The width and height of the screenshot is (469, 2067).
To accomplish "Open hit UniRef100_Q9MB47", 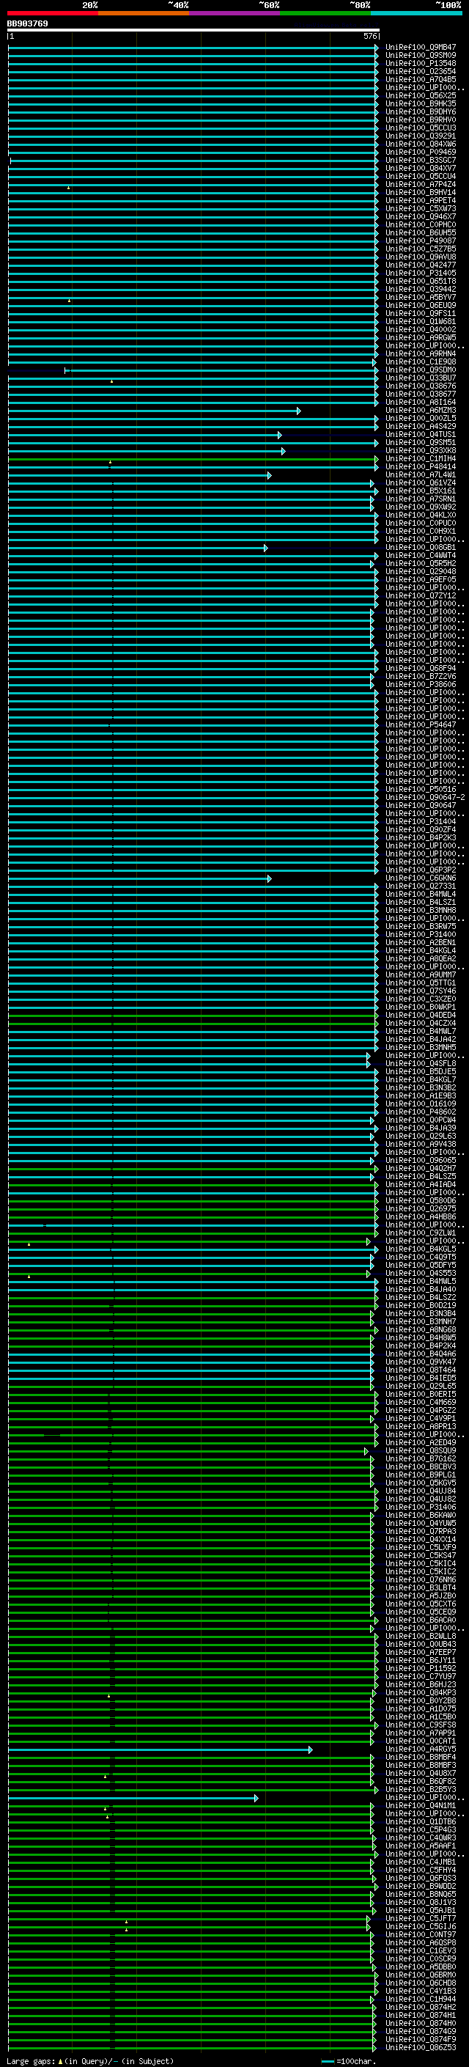I will (x=421, y=48).
